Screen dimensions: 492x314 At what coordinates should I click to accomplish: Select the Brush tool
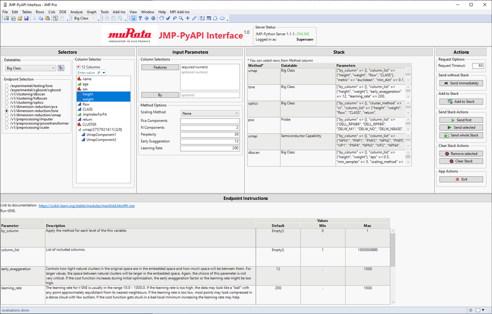point(168,19)
